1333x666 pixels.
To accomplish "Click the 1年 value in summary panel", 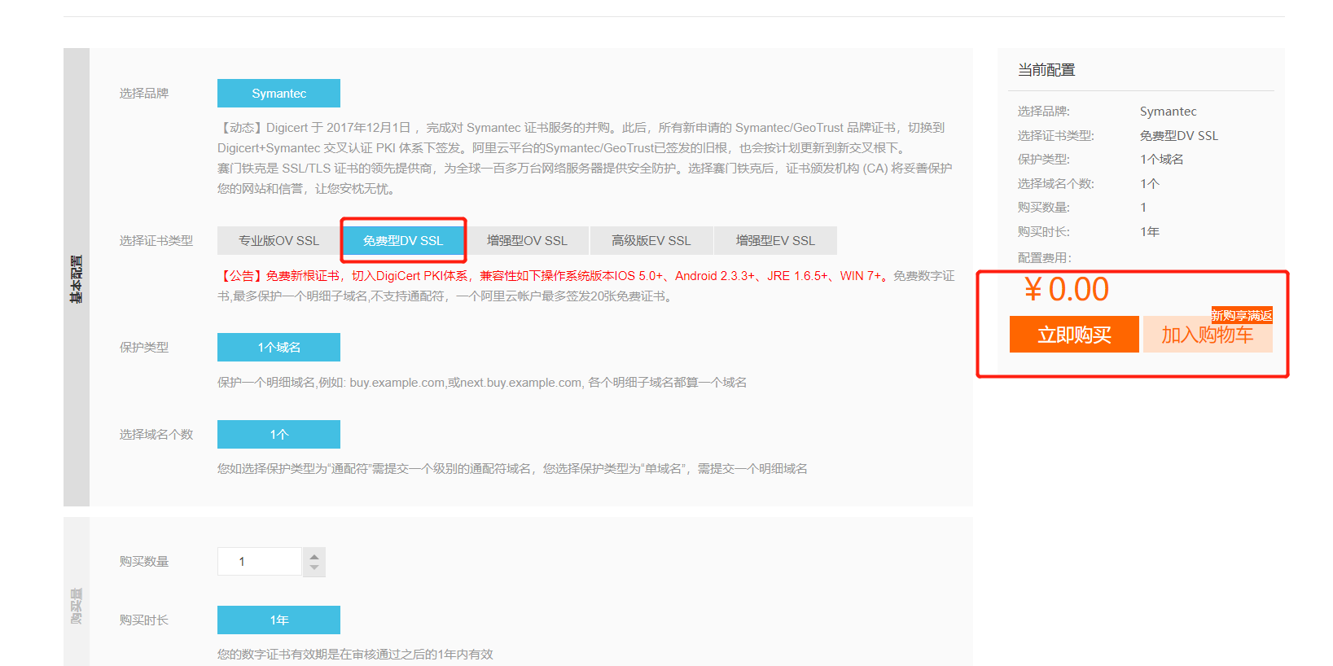I will tap(1150, 232).
